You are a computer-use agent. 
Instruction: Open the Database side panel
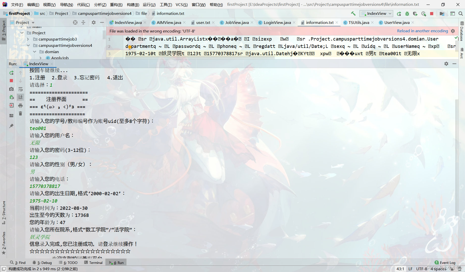[462, 31]
